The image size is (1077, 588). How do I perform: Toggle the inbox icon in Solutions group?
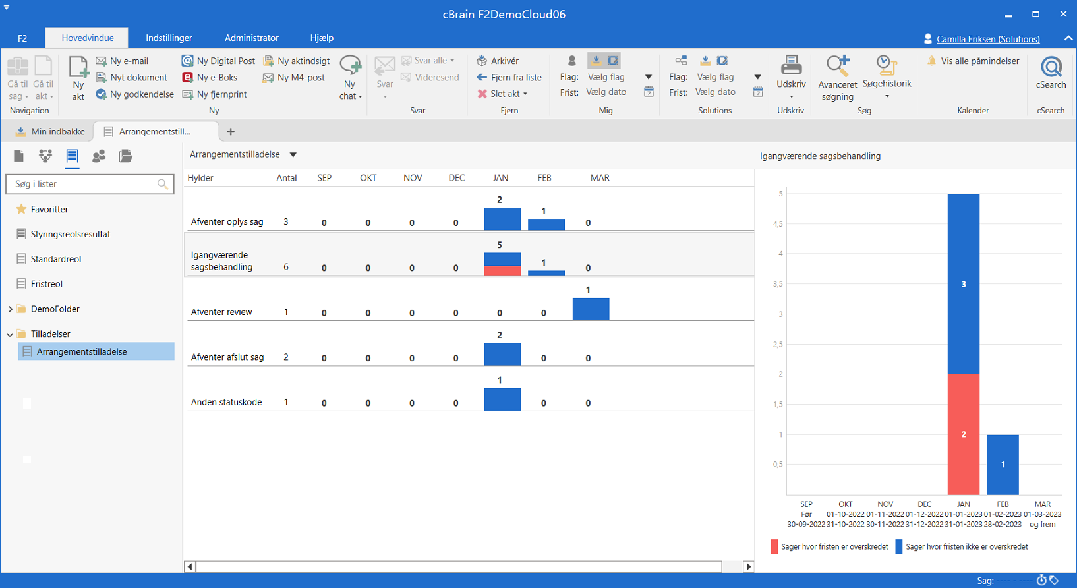coord(705,61)
